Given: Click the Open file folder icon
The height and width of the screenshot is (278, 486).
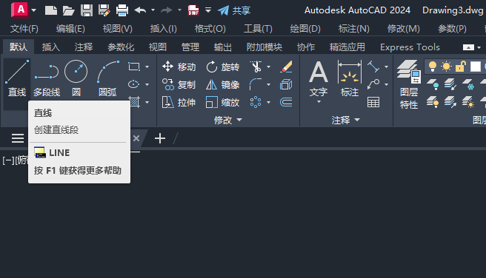Looking at the screenshot, I should (x=68, y=10).
